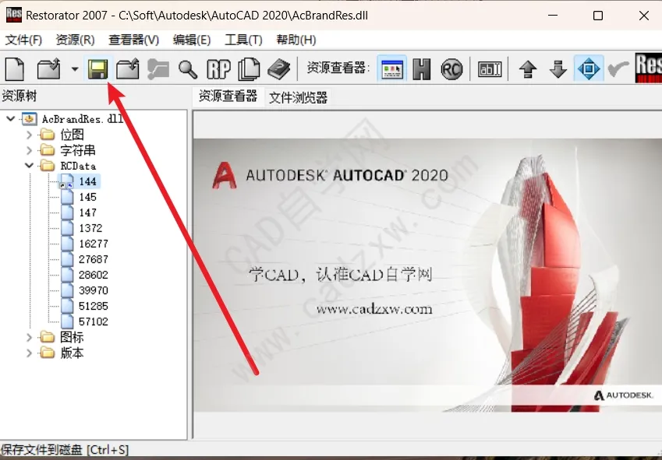Open the help book icon

[278, 68]
